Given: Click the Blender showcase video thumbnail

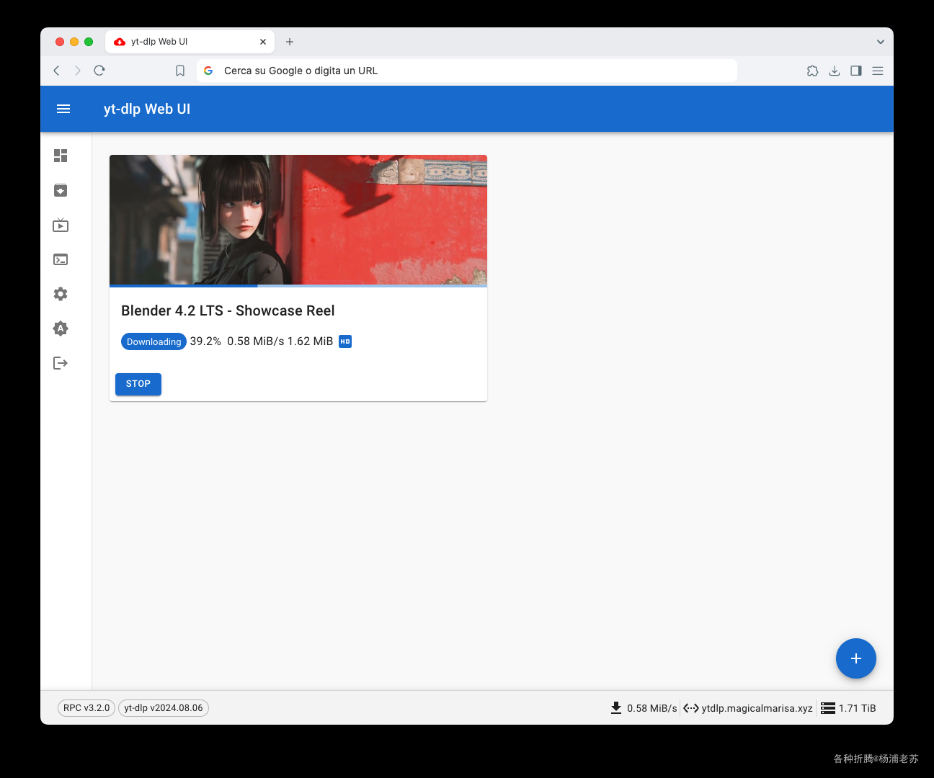Looking at the screenshot, I should click(298, 220).
